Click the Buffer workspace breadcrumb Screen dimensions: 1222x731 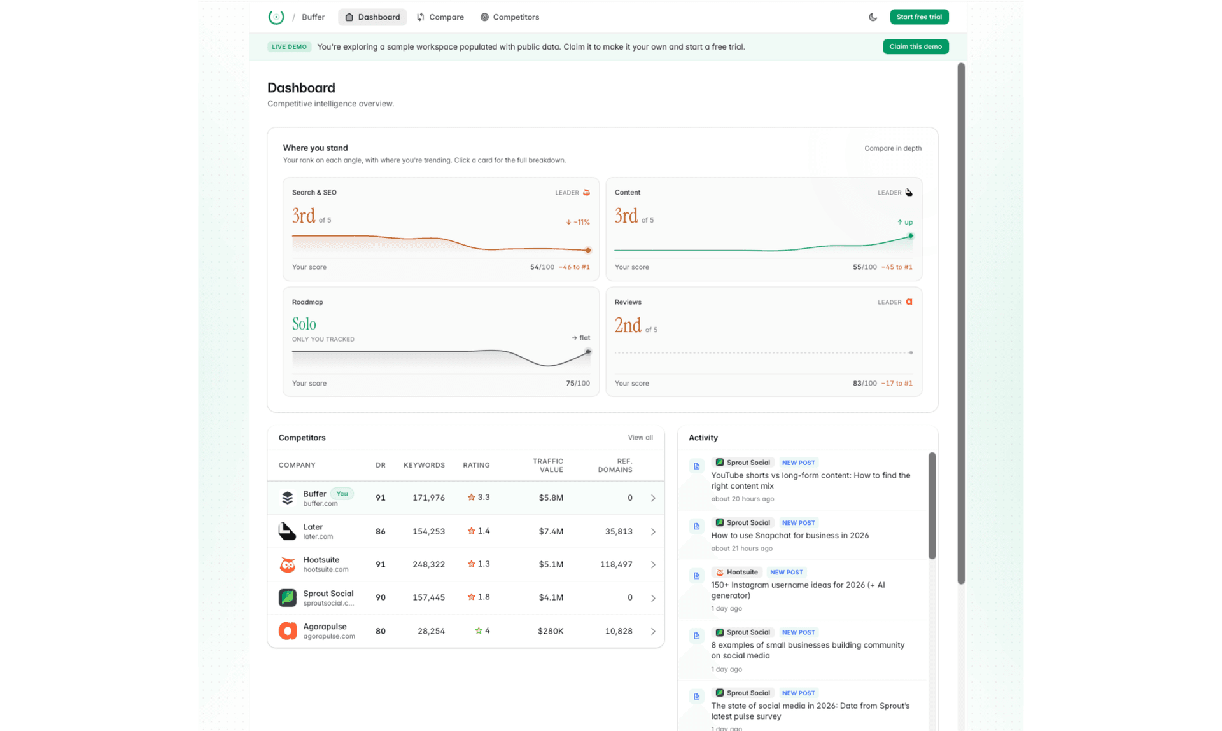313,17
